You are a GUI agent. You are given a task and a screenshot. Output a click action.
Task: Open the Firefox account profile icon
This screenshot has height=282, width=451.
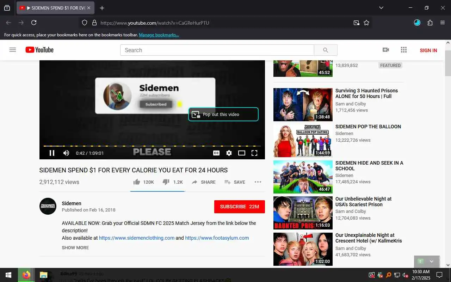click(417, 23)
